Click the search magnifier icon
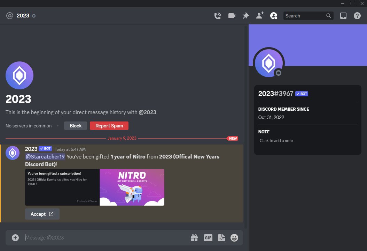Viewport: 367px width, 251px height. 329,16
